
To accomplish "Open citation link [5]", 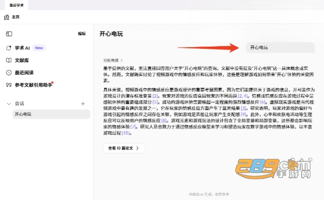I will [x=155, y=102].
